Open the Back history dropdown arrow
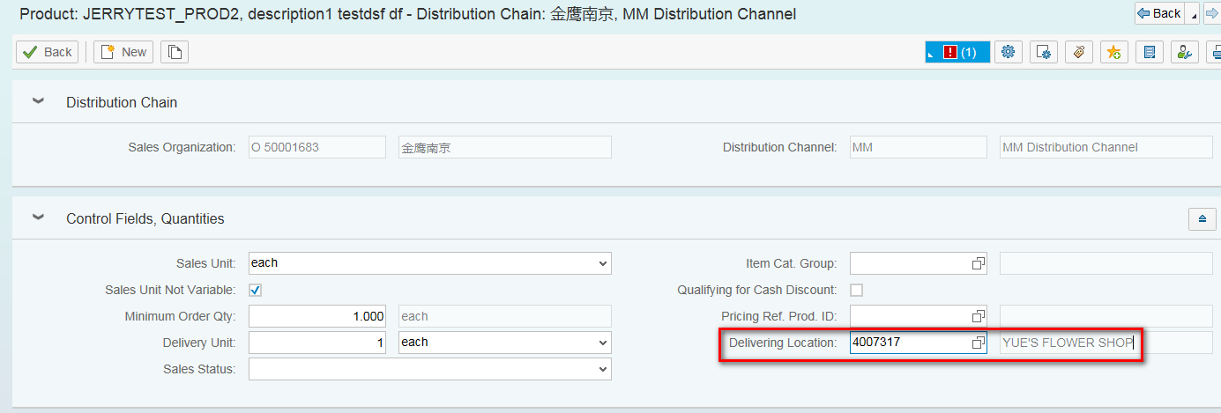The image size is (1221, 413). click(x=1194, y=14)
